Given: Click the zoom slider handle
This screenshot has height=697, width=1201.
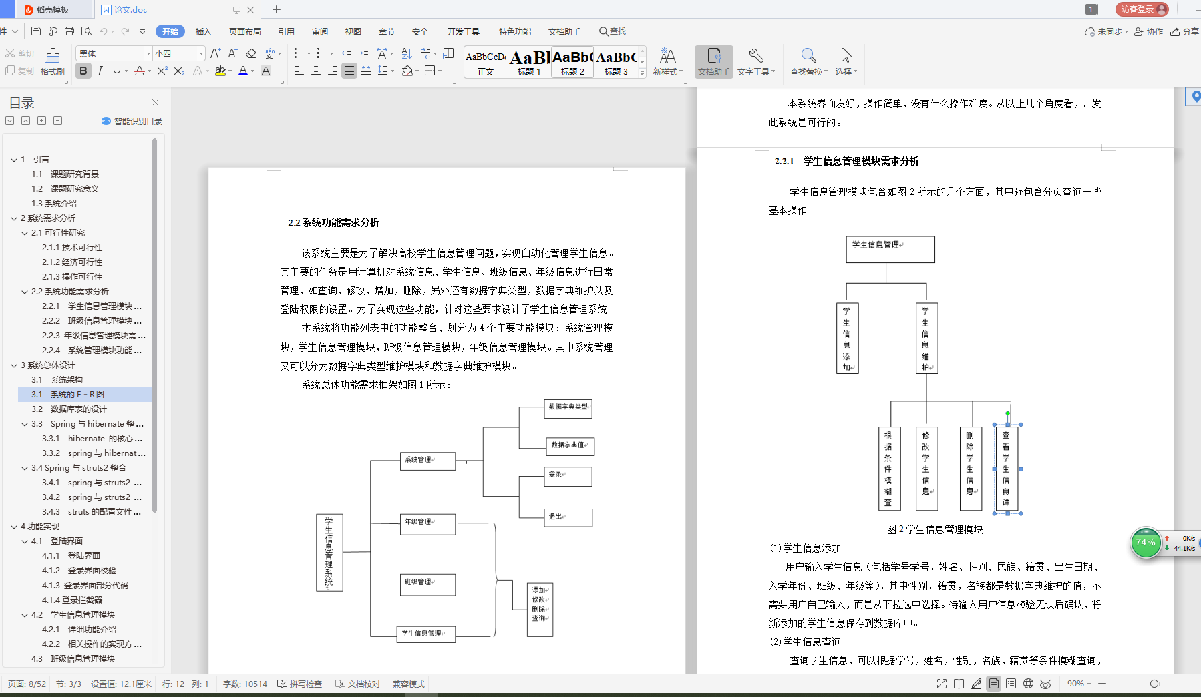Looking at the screenshot, I should 1154,684.
